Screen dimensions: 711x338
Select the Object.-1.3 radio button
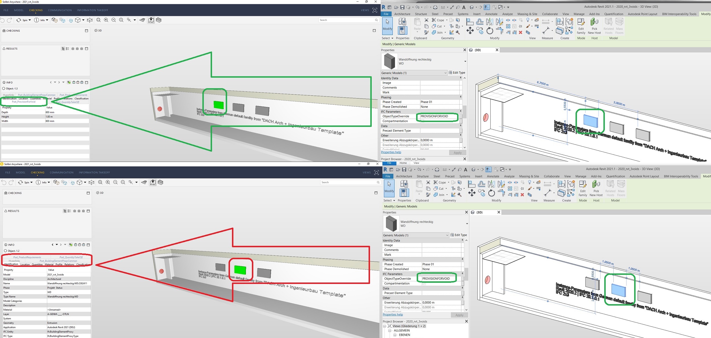4,88
